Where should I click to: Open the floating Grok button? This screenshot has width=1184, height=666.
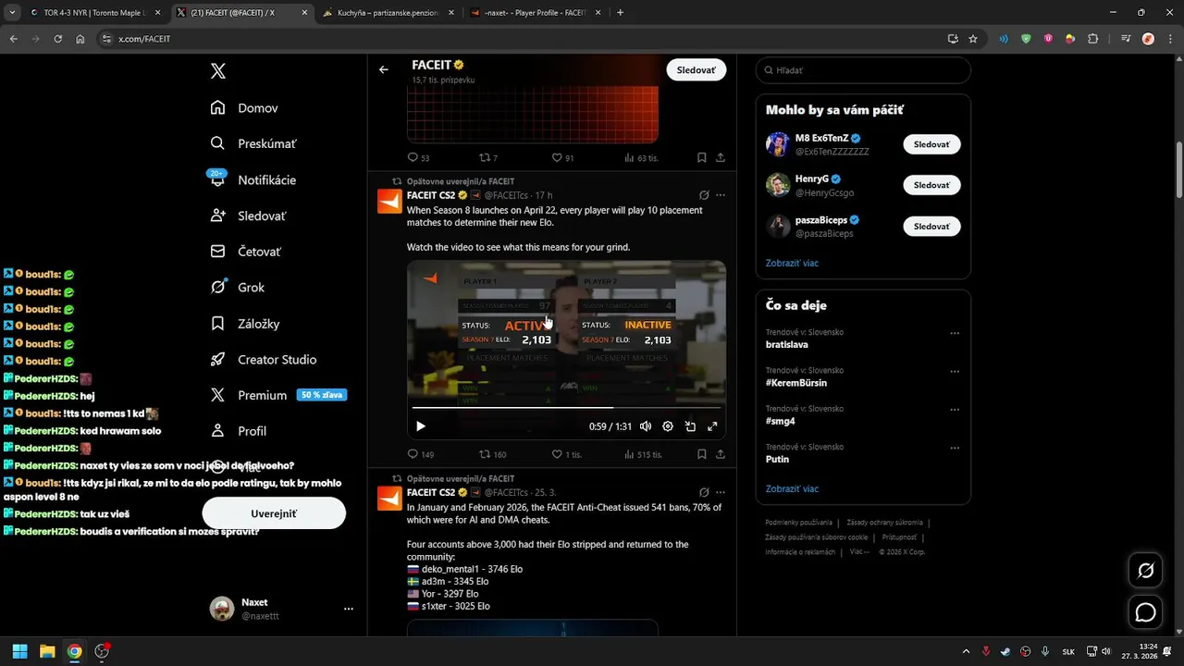(1146, 571)
